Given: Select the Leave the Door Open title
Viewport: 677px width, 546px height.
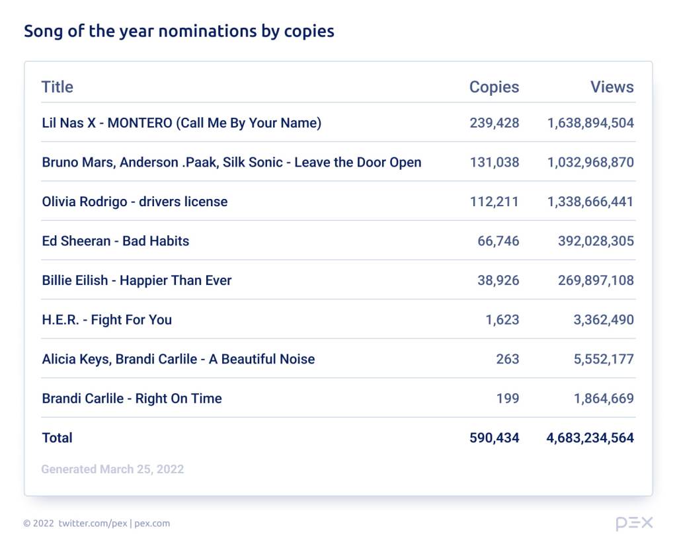Looking at the screenshot, I should (231, 163).
